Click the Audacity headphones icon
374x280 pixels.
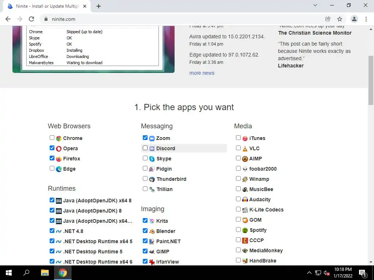coord(245,200)
